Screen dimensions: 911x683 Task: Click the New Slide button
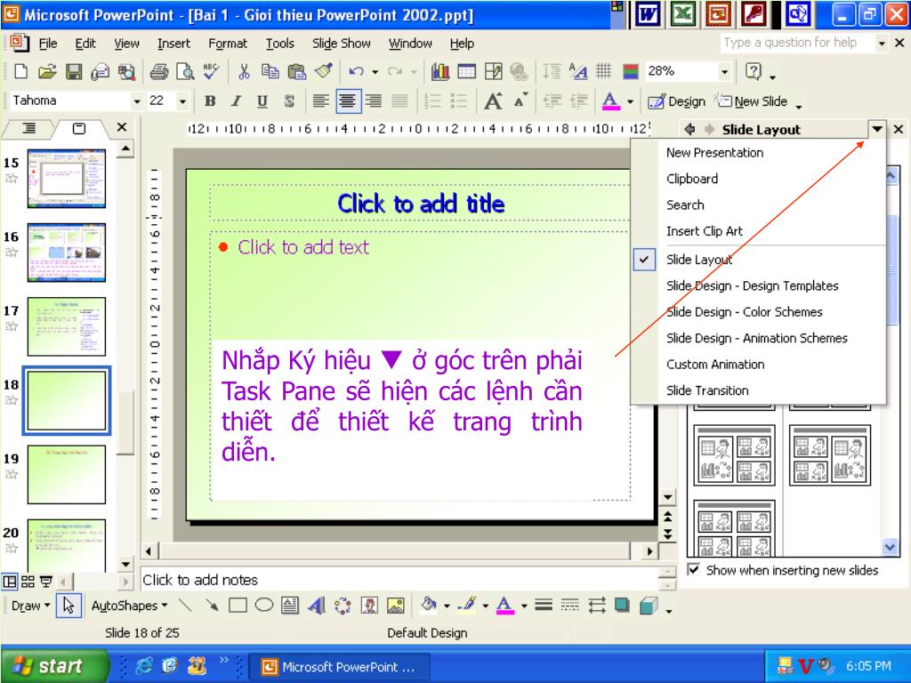751,101
